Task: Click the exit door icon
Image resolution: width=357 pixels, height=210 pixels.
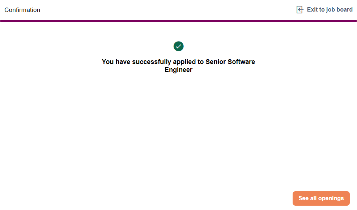Action: click(x=299, y=10)
